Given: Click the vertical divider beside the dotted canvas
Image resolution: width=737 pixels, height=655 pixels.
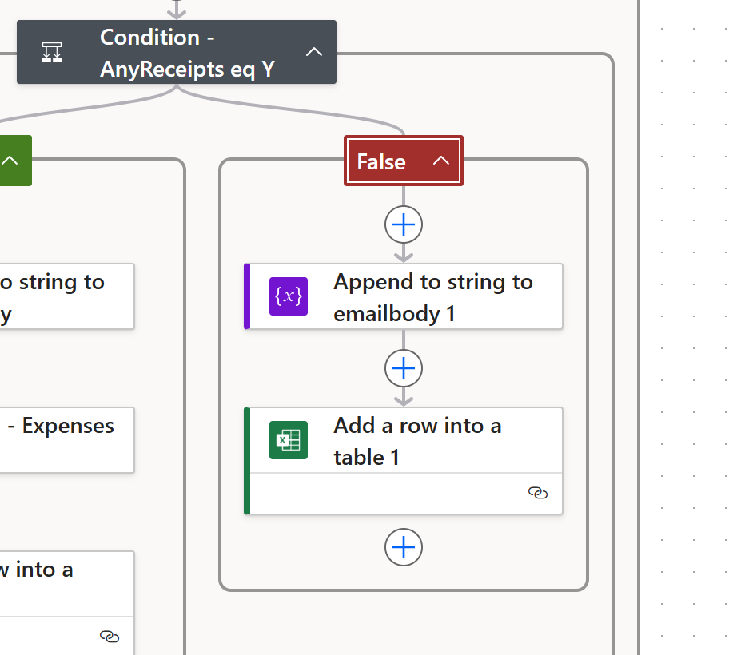Looking at the screenshot, I should (x=639, y=320).
